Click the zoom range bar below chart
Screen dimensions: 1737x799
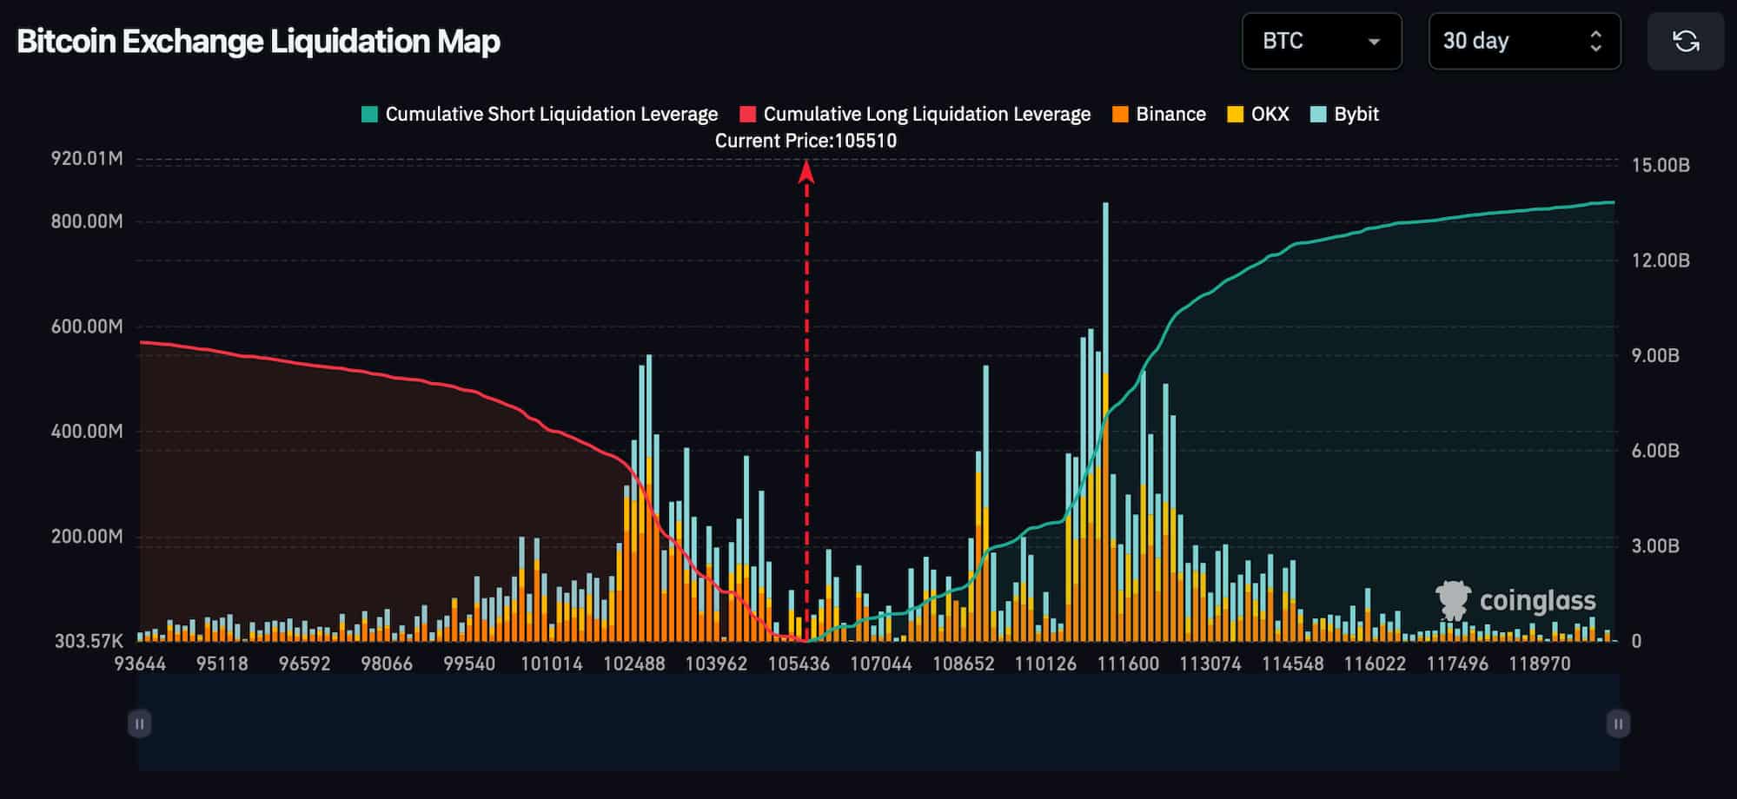(x=878, y=723)
